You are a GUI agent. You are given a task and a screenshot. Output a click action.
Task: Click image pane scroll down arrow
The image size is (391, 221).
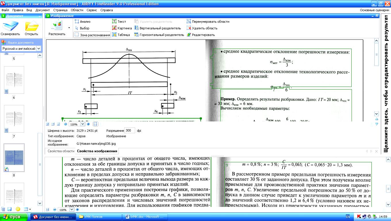[377, 114]
